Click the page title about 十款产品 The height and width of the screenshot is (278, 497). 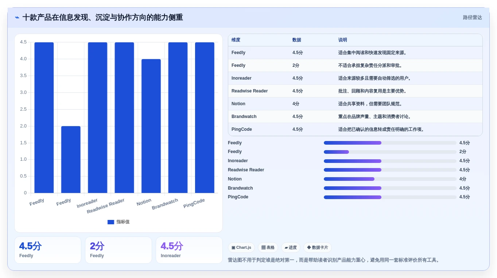point(103,18)
